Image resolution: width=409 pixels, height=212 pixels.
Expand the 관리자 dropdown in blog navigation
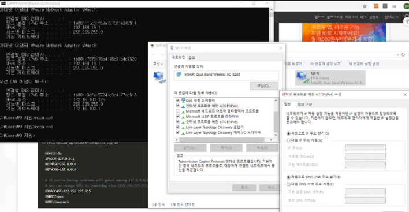(x=391, y=17)
